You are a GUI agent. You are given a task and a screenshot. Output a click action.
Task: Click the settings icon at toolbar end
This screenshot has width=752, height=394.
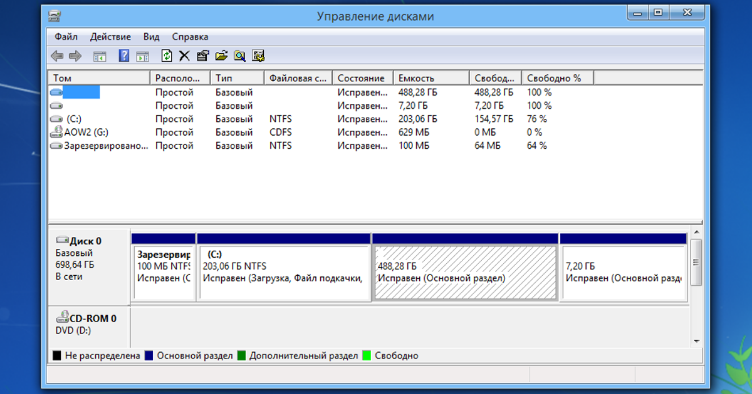(258, 56)
